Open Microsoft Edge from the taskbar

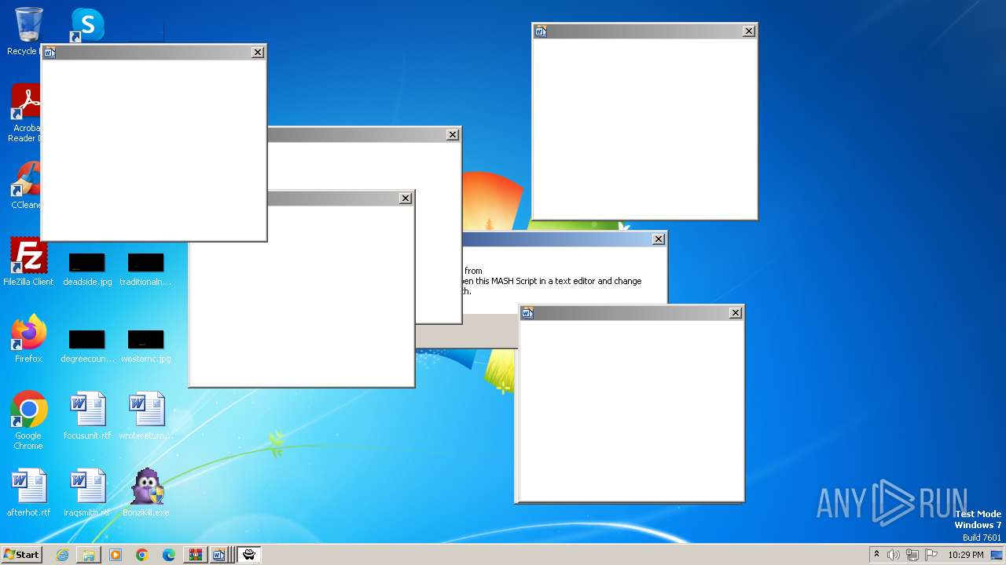click(x=169, y=555)
